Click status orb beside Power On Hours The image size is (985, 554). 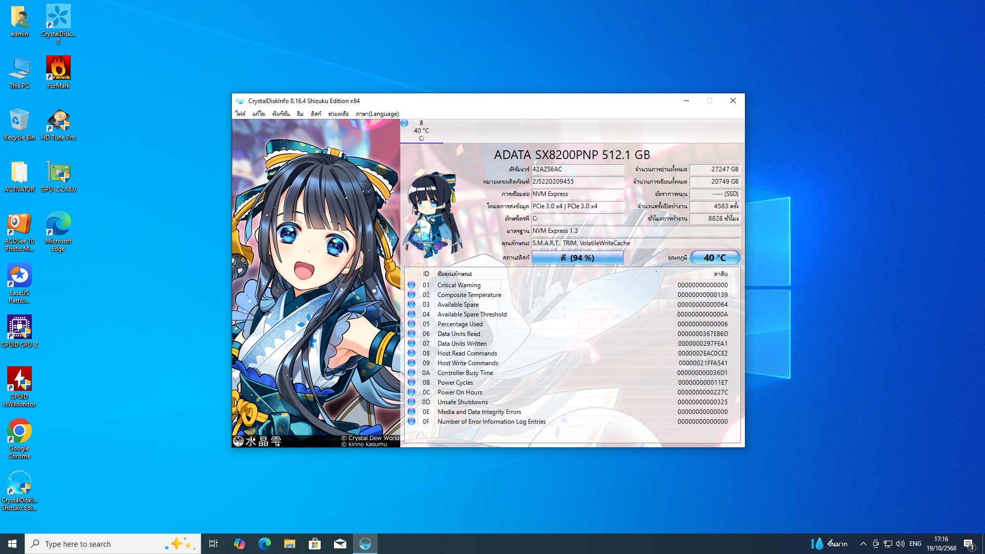click(411, 392)
